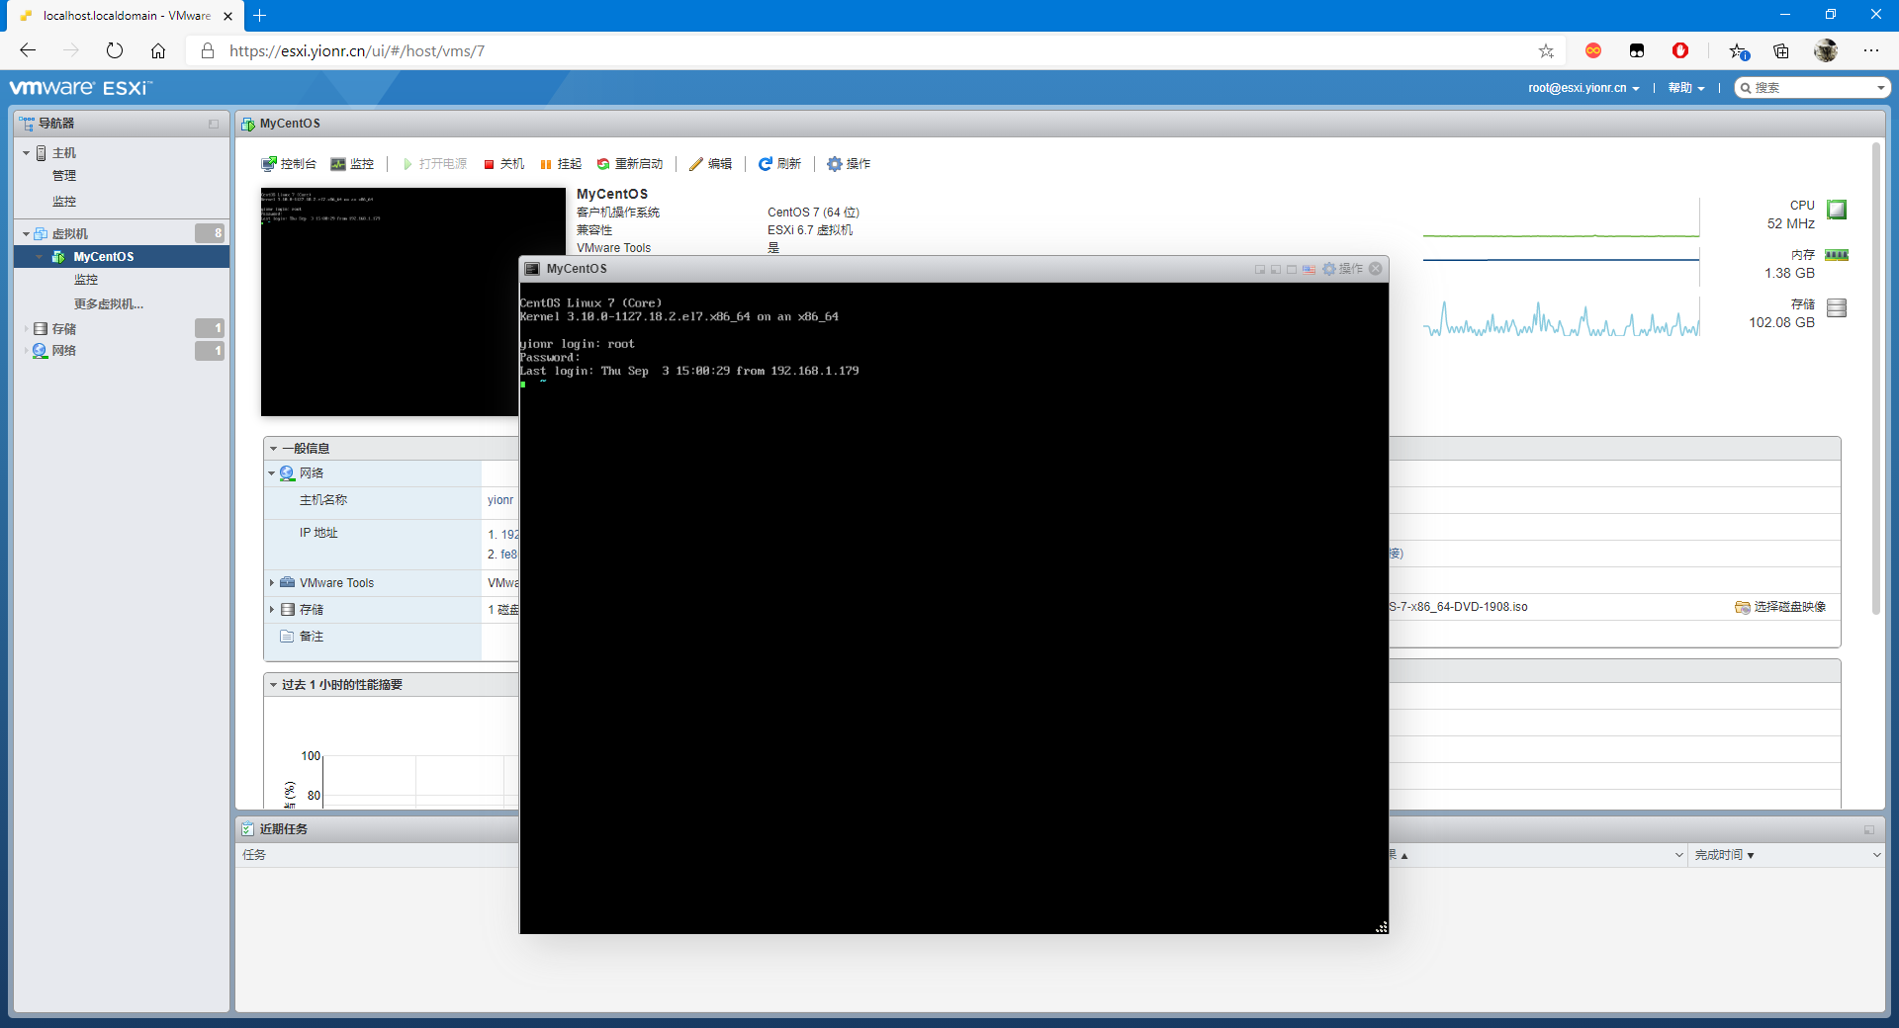
Task: Open the search box dropdown arrow
Action: [x=1880, y=88]
